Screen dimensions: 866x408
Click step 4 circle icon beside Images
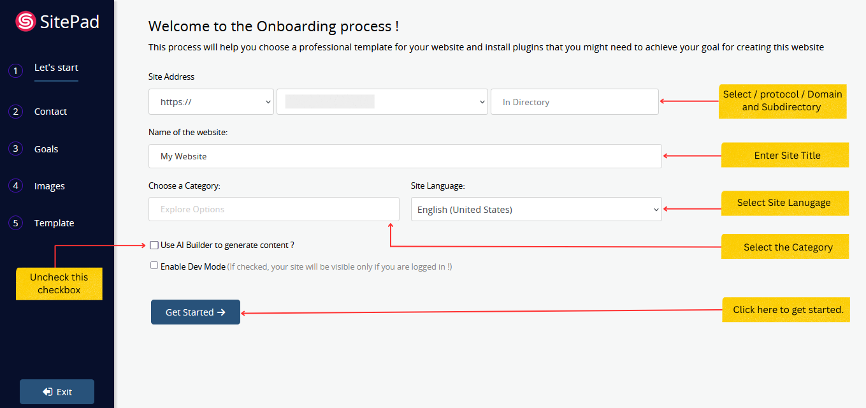coord(15,186)
